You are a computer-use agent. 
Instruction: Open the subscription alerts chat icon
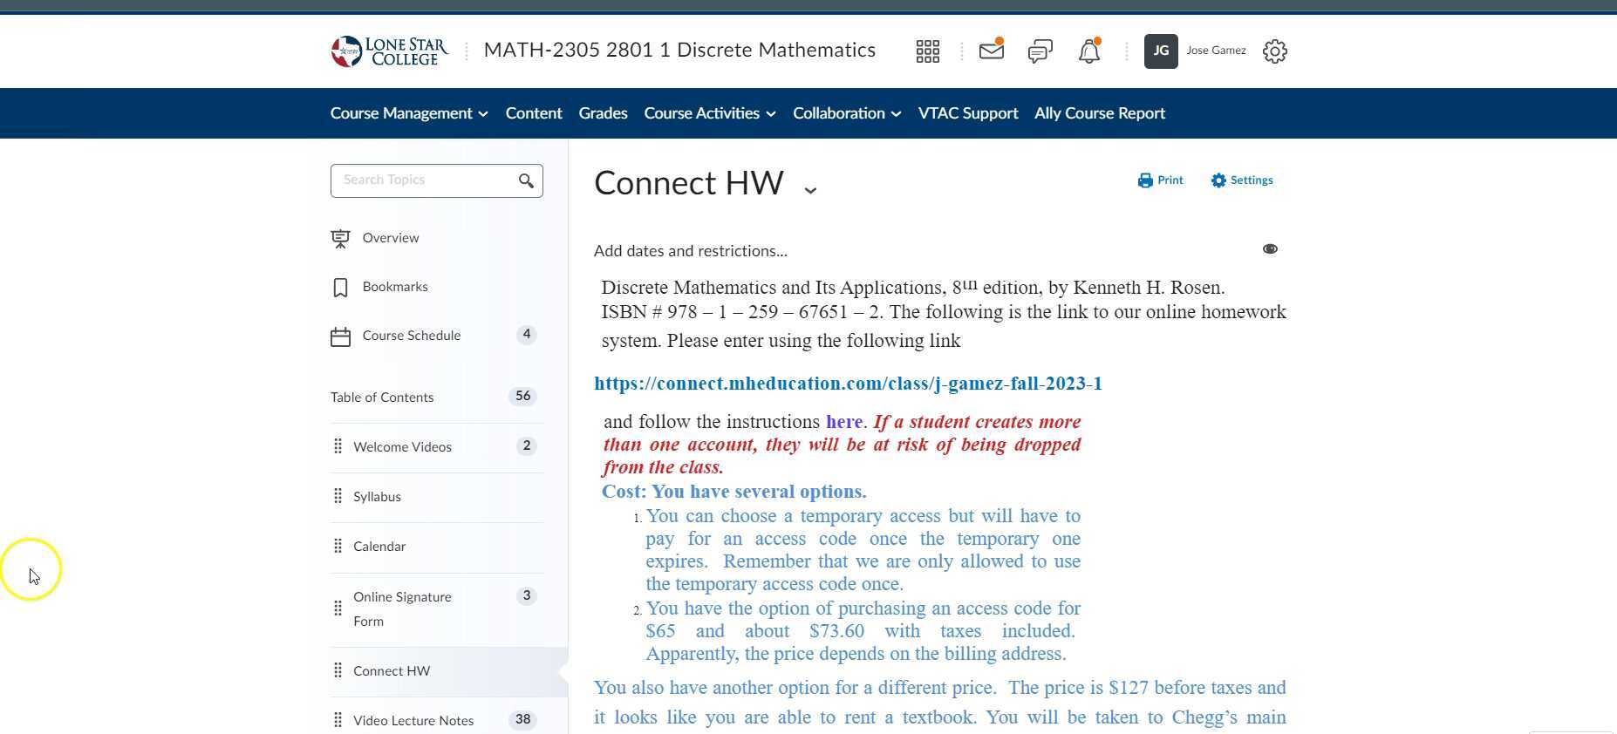coord(1040,51)
